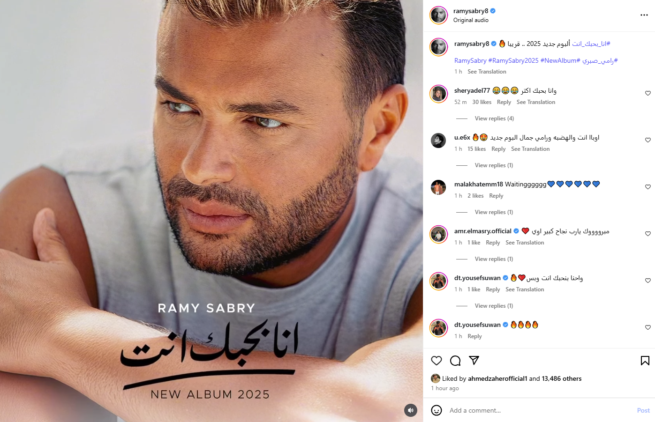
Task: Click the Add a comment field
Action: [539, 410]
